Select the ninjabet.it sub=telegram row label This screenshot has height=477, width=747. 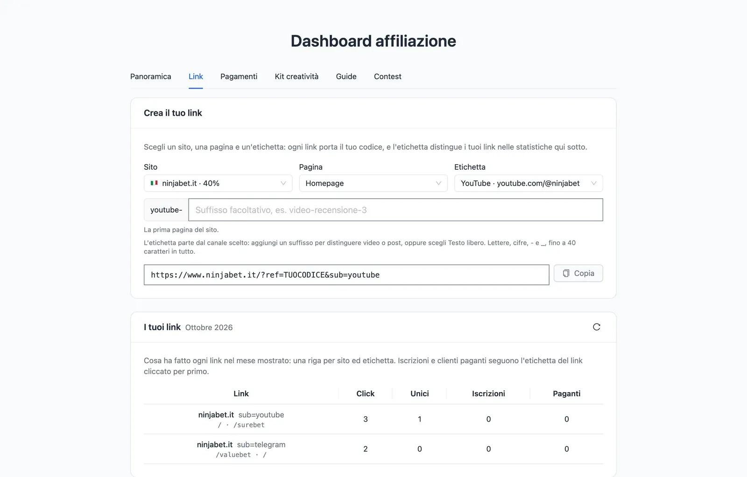click(x=241, y=444)
